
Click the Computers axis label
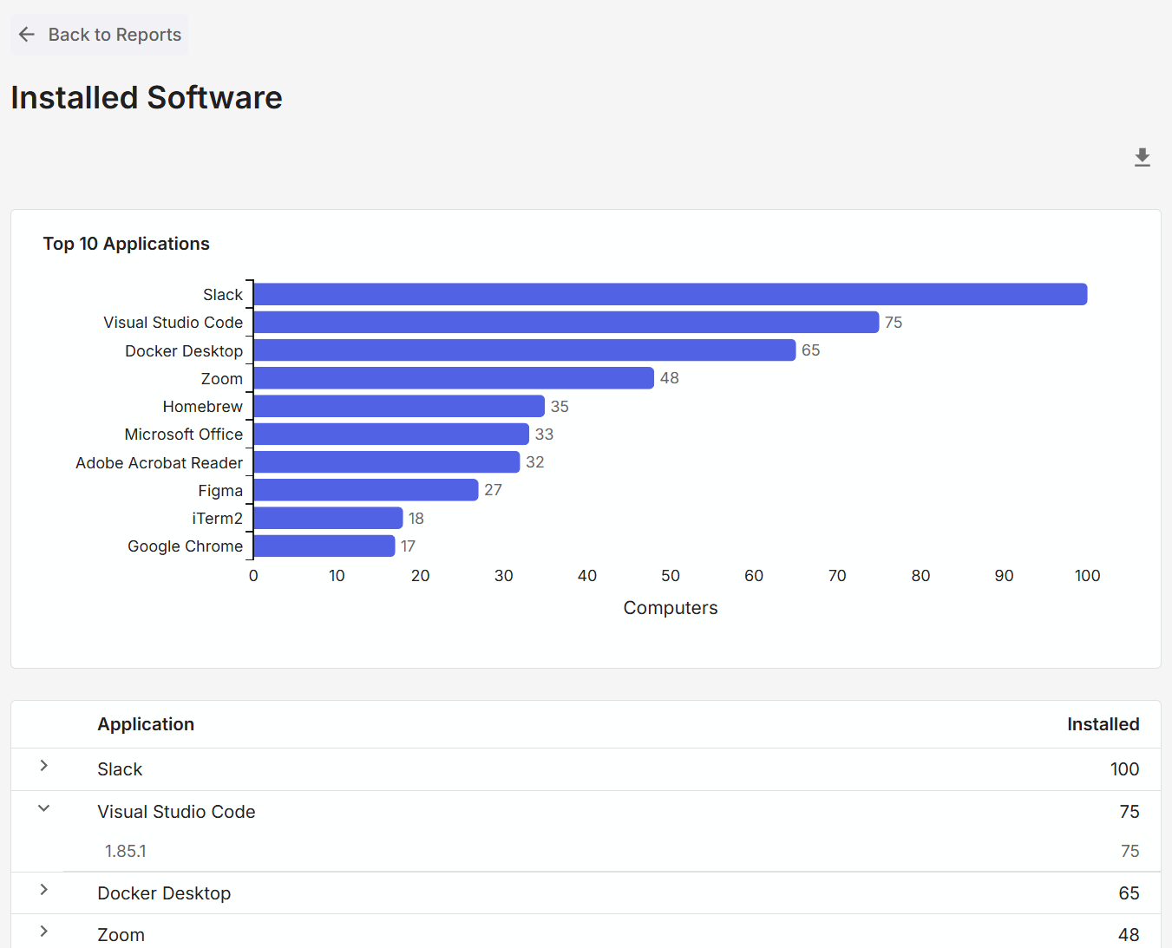click(670, 607)
